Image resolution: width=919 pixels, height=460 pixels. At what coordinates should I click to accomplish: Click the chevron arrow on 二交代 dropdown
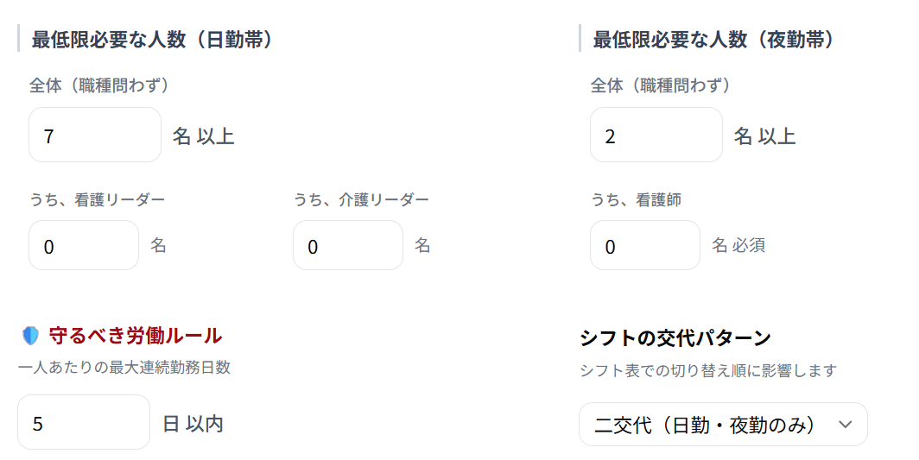pos(846,425)
